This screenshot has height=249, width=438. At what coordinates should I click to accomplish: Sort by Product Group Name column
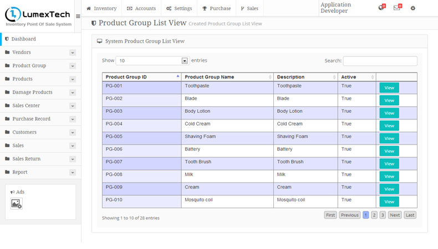click(227, 77)
